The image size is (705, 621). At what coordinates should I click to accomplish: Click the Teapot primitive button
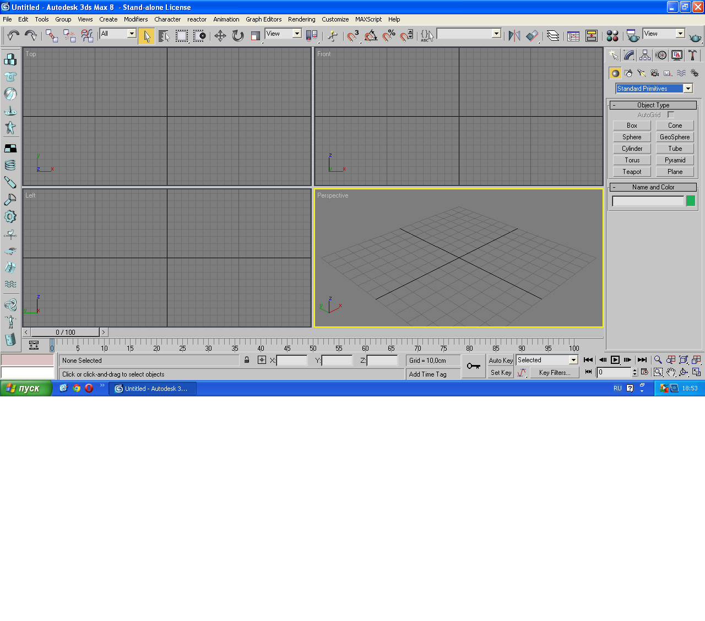pyautogui.click(x=632, y=172)
